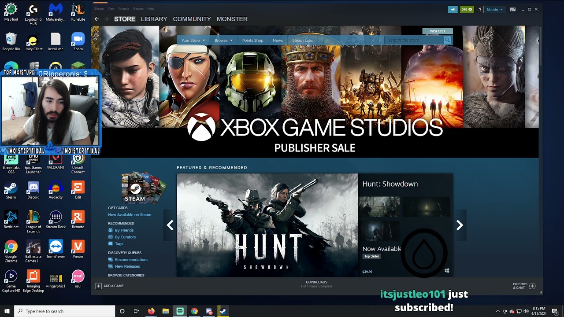The image size is (564, 317).
Task: Open TeamViewer desktop shortcut
Action: 56,249
